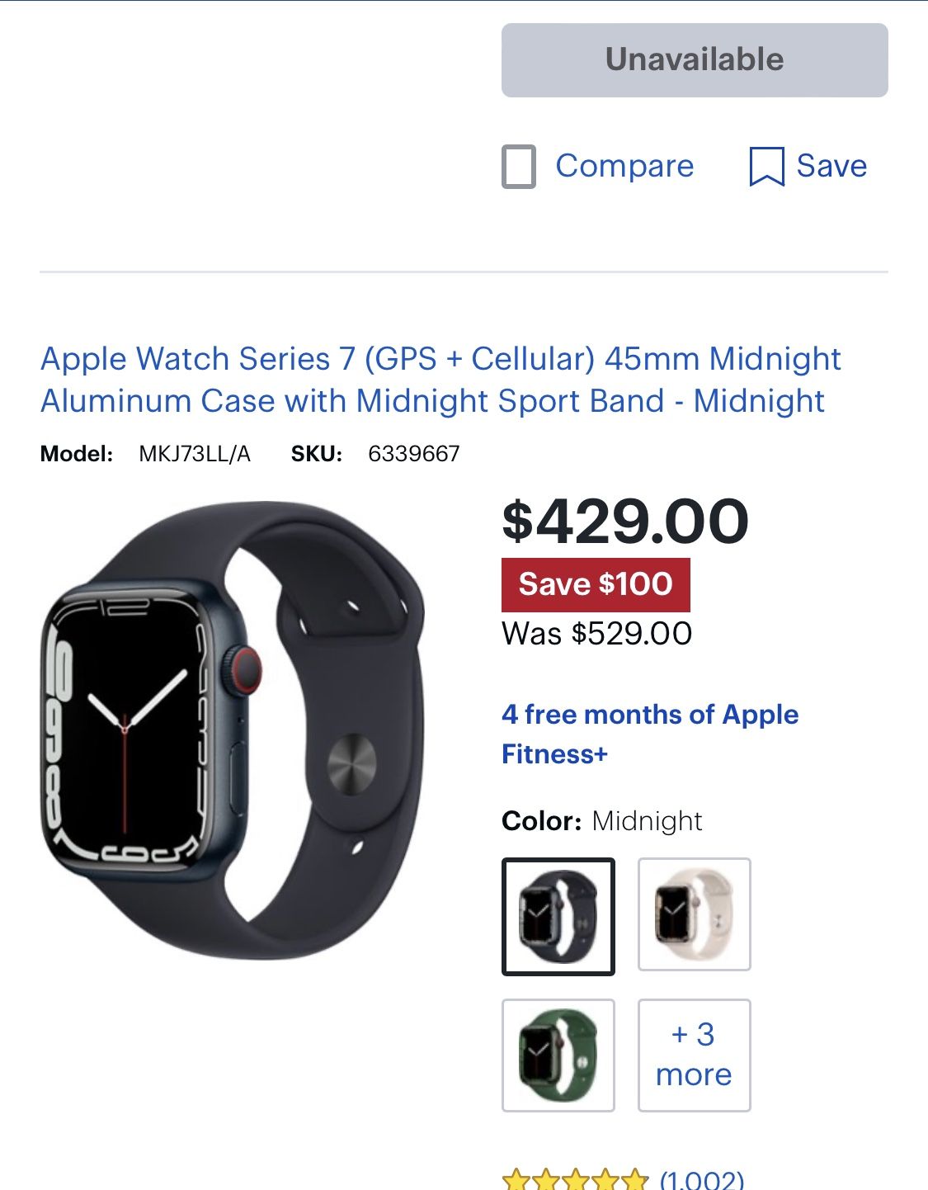Viewport: 928px width, 1190px height.
Task: Select the Midnight color swatch
Action: (x=558, y=917)
